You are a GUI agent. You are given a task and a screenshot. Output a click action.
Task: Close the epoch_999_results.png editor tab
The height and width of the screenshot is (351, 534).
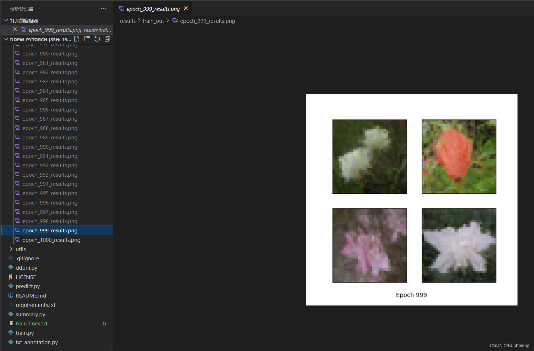tap(186, 9)
